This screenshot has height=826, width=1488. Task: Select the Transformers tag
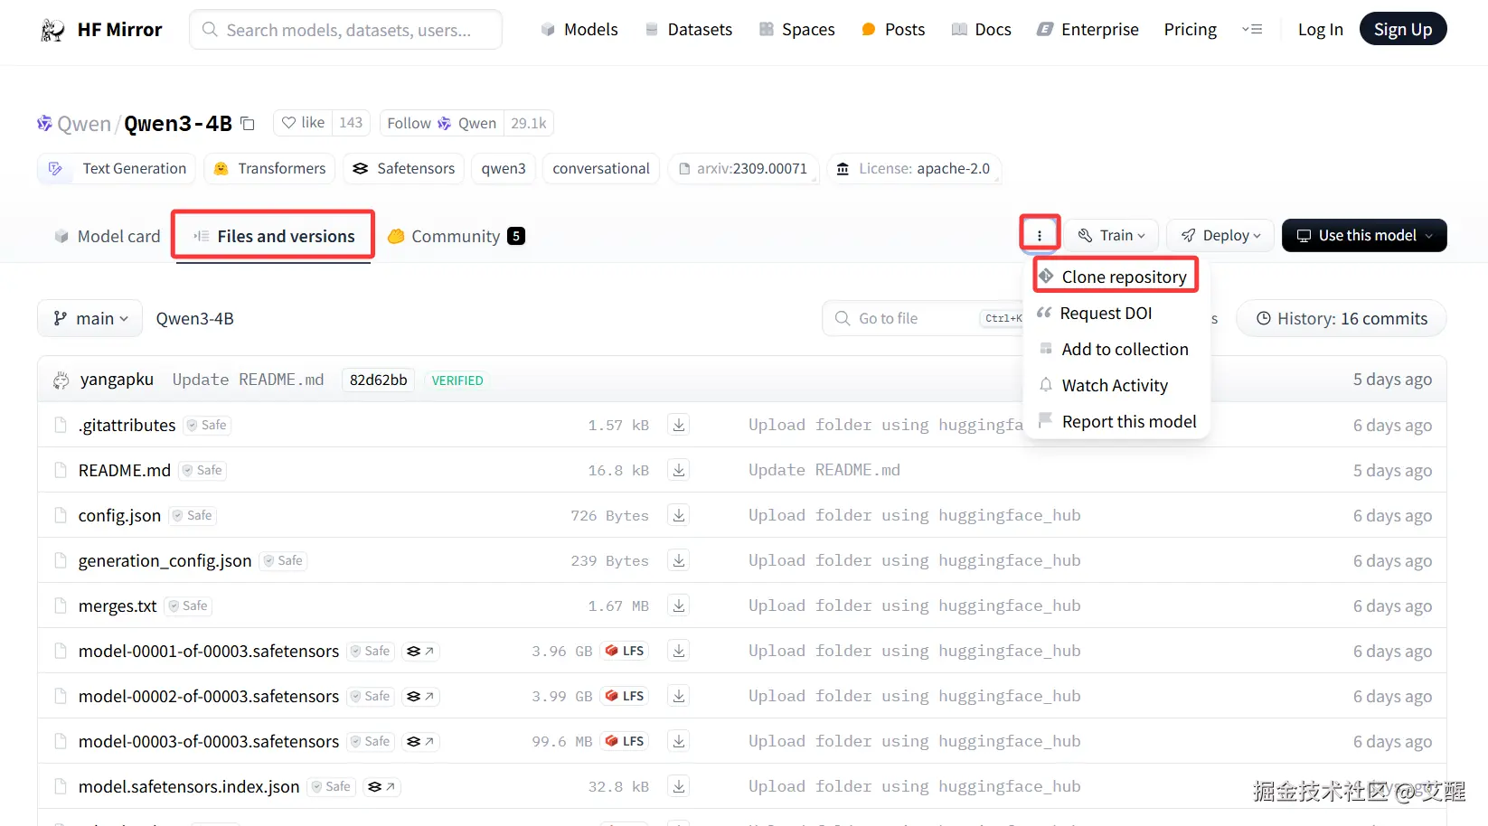coord(269,169)
